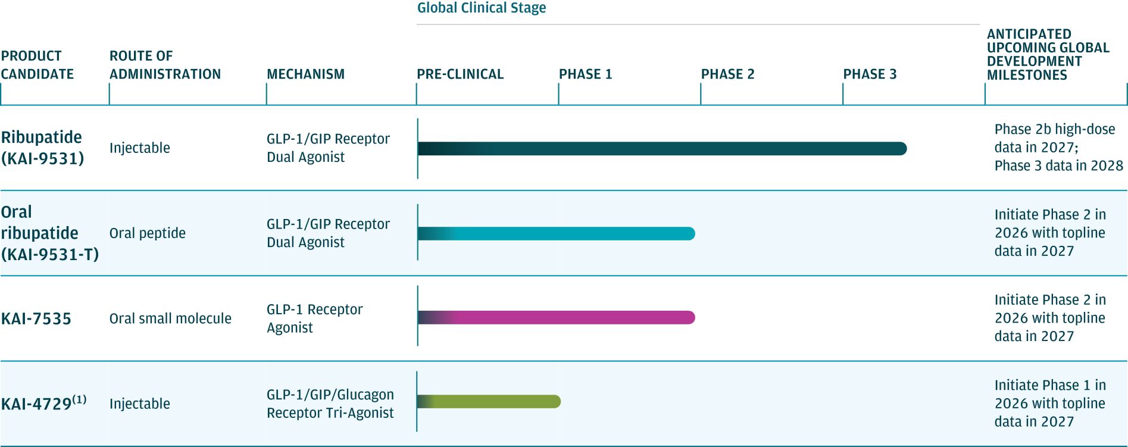Image resolution: width=1128 pixels, height=447 pixels.
Task: Click the Pre-Clinical column header
Action: pos(460,74)
